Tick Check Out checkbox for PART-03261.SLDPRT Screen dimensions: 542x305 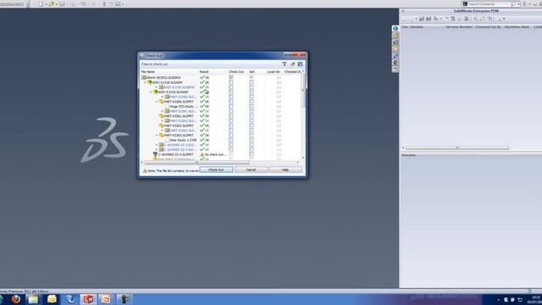point(231,116)
